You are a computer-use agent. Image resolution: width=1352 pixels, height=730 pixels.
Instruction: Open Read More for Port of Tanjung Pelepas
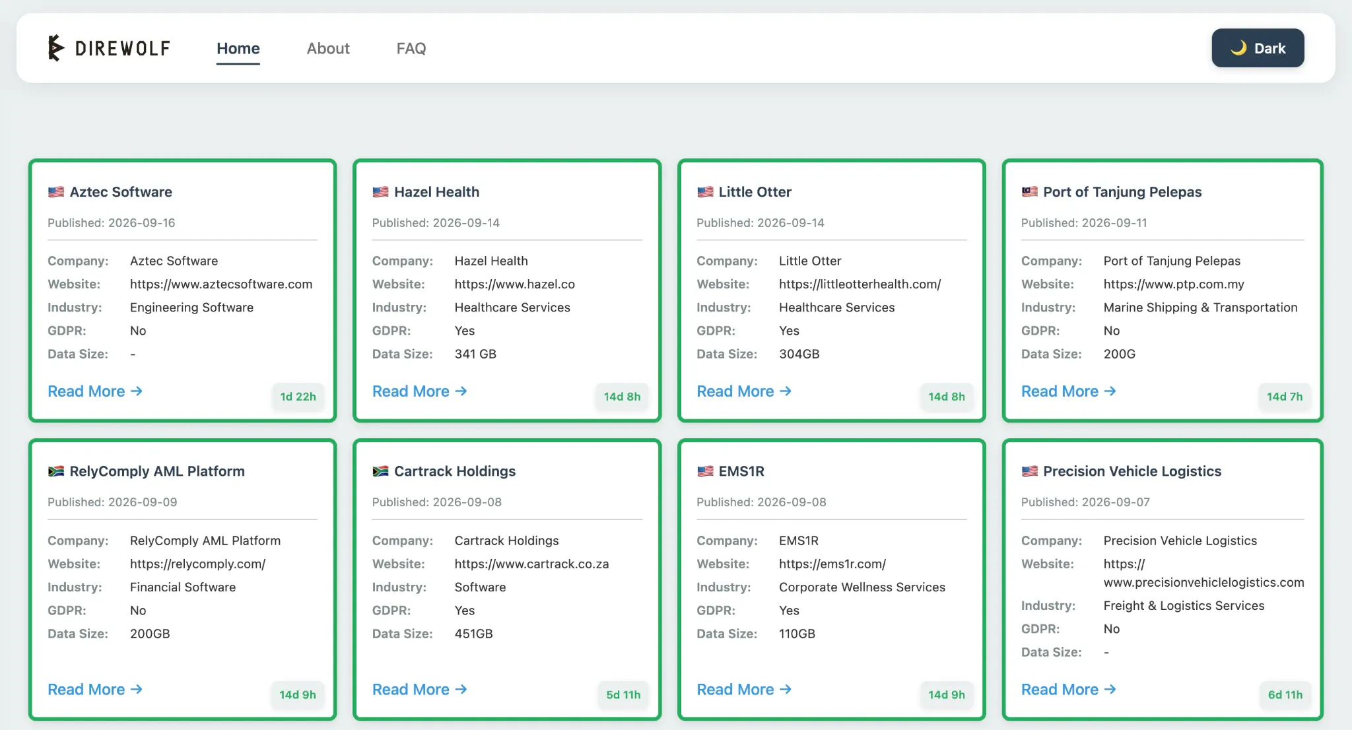[x=1069, y=391]
